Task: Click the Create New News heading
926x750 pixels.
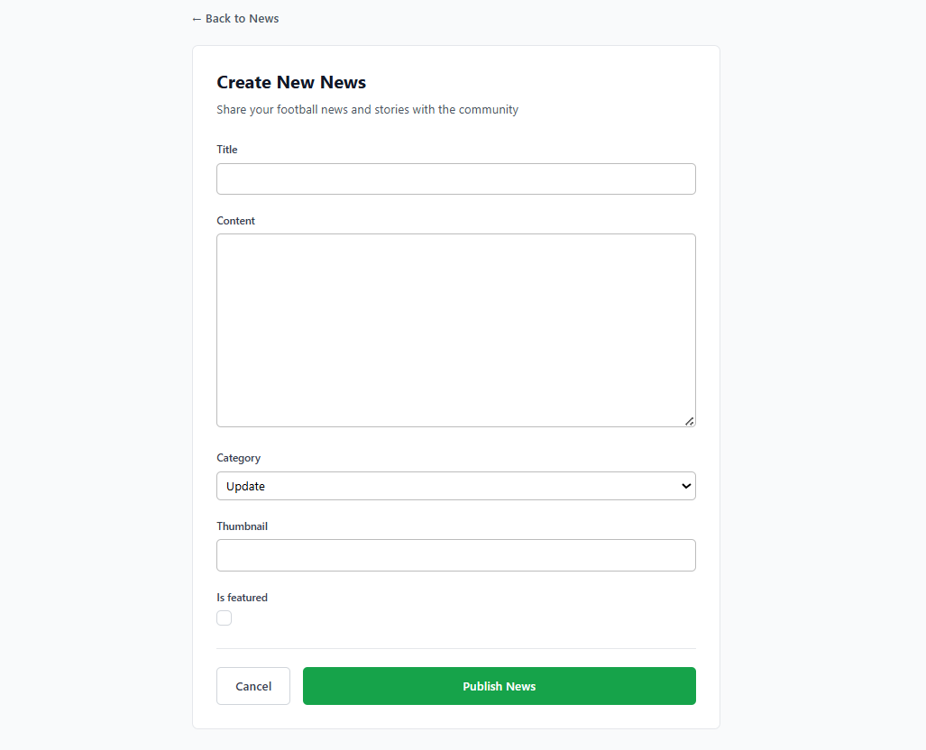Action: click(291, 83)
